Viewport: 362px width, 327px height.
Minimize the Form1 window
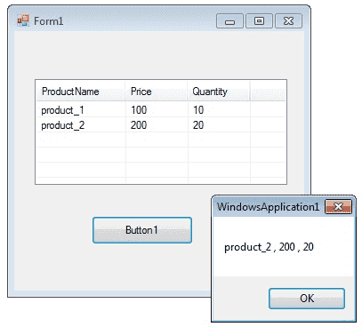[229, 21]
